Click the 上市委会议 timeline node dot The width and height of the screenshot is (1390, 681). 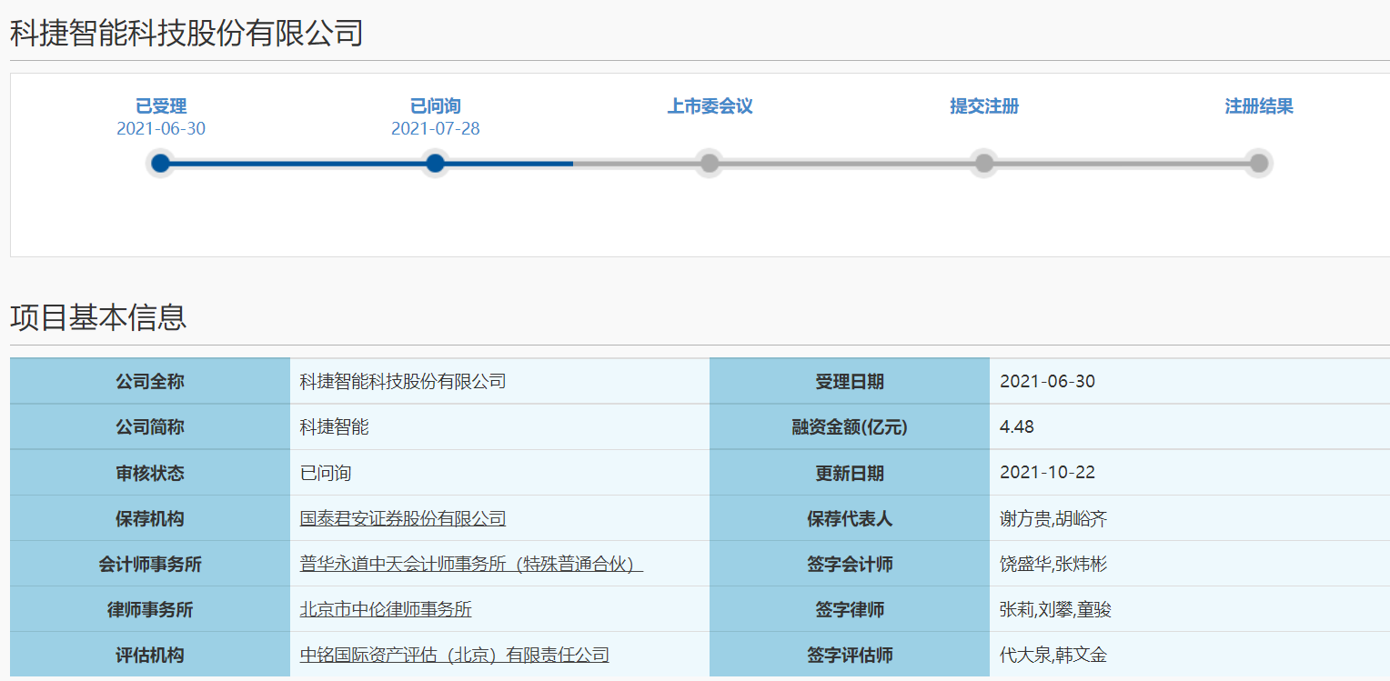[710, 164]
